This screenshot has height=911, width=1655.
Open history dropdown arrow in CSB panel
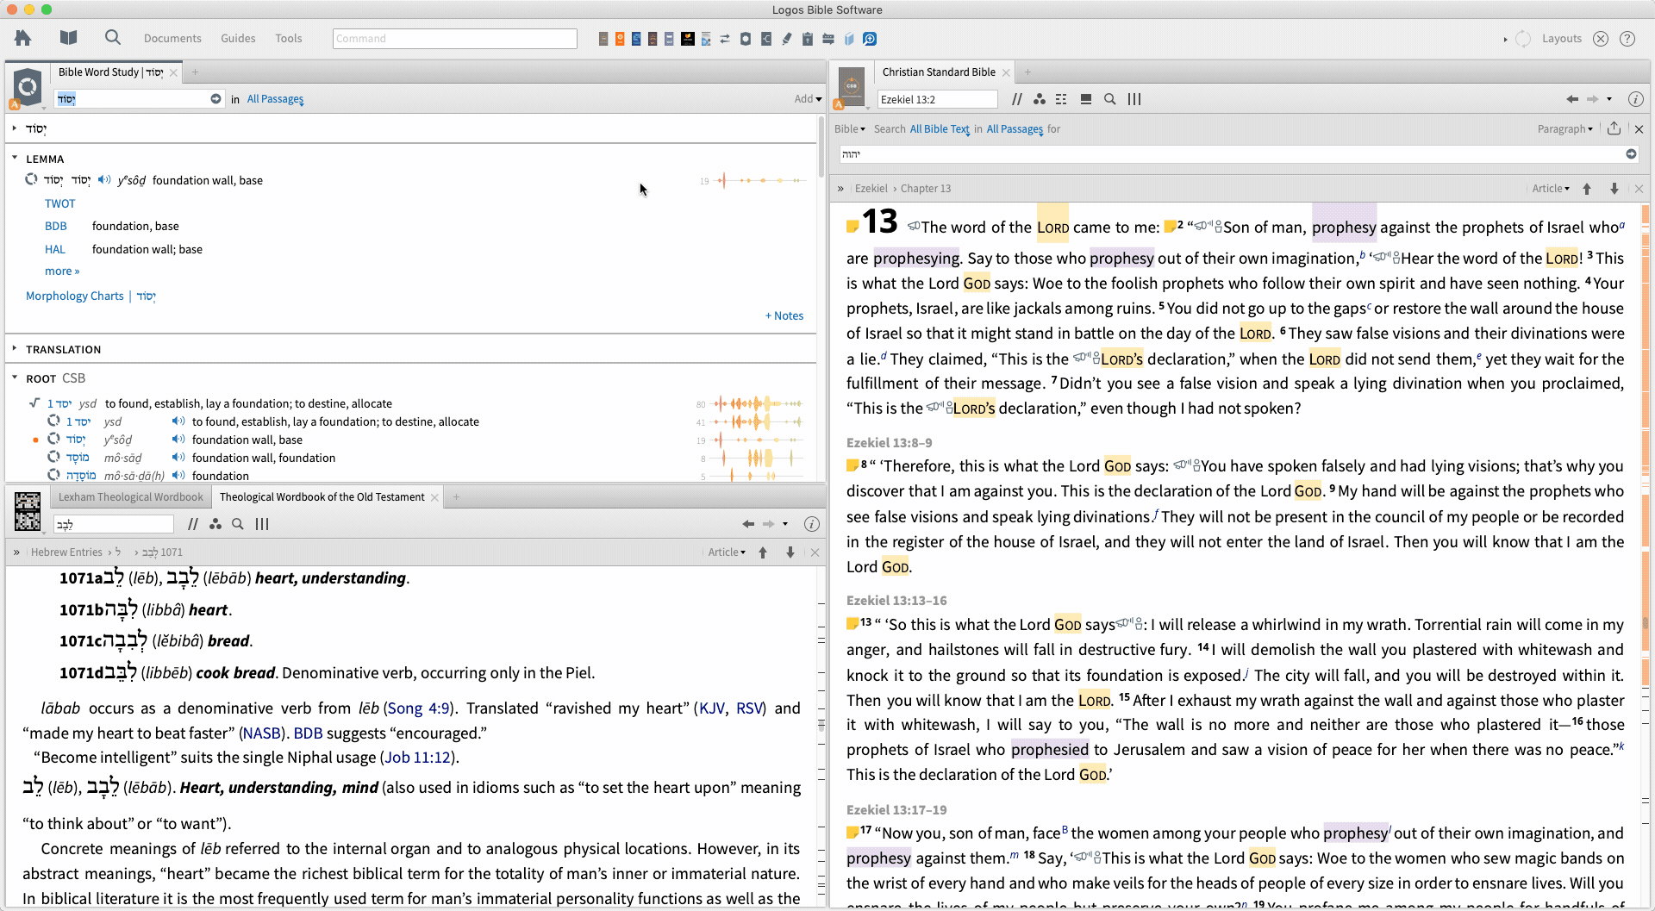(x=1609, y=99)
